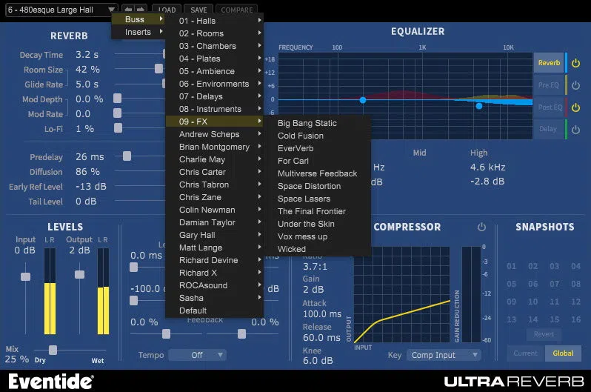Choose the Default preset entry
The image size is (591, 392).
(x=215, y=310)
